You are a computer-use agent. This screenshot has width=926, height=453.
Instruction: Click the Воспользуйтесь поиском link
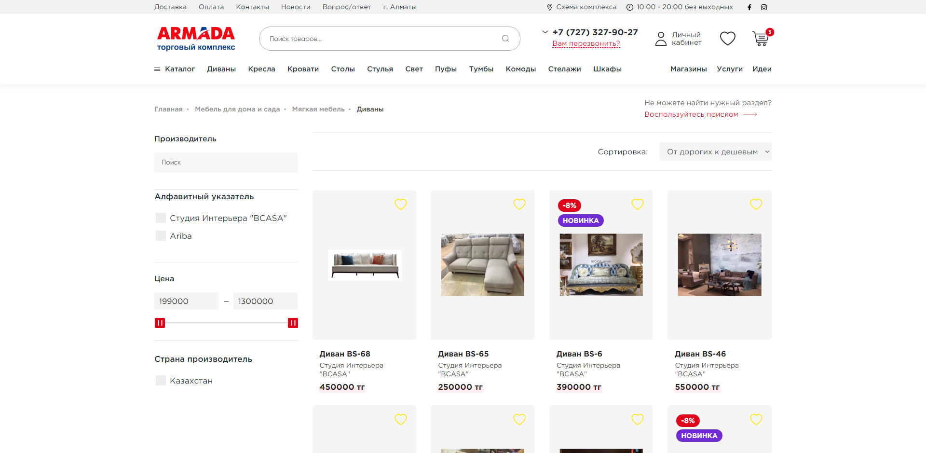691,114
